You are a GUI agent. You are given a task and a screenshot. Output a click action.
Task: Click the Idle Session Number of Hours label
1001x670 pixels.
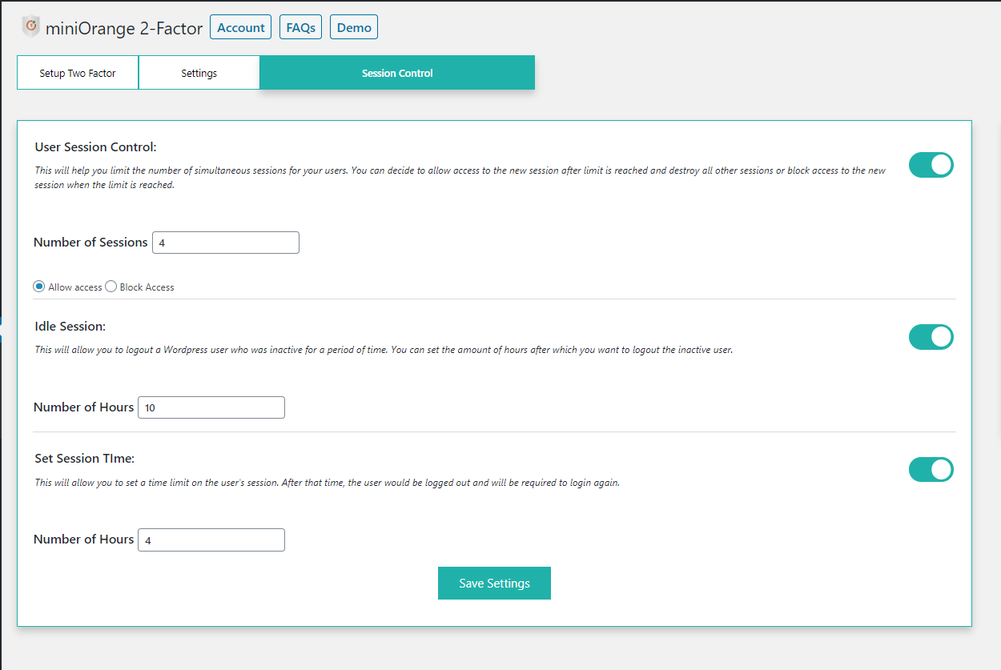point(83,407)
